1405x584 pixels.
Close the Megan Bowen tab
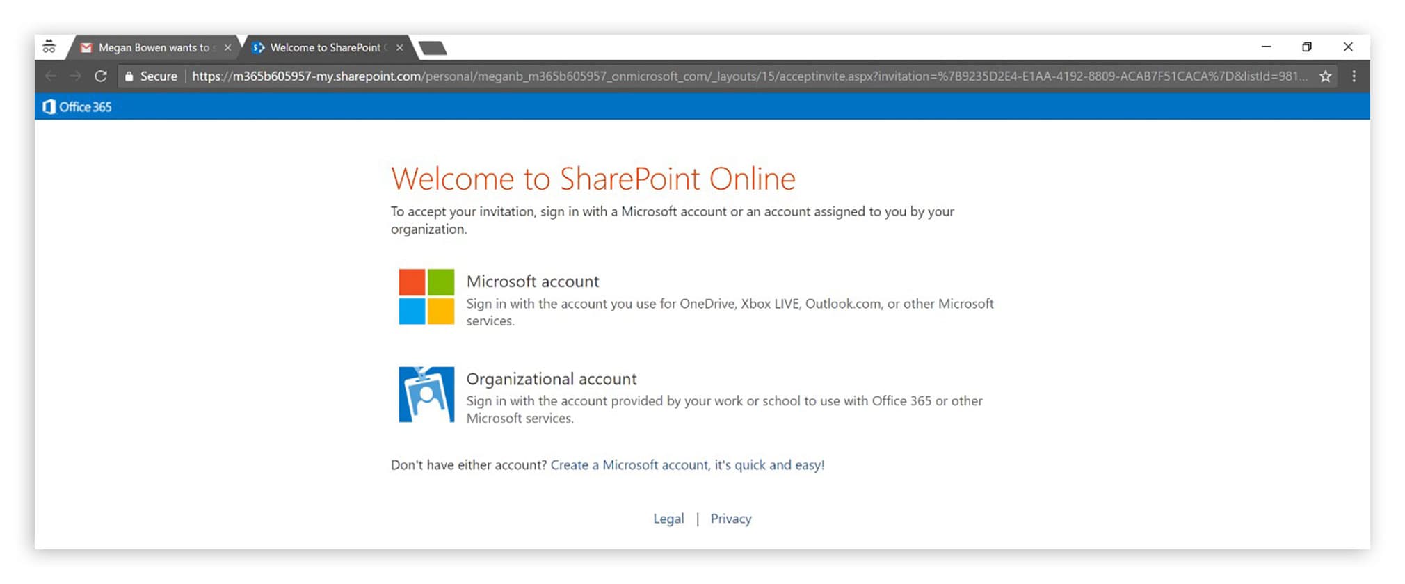[227, 48]
